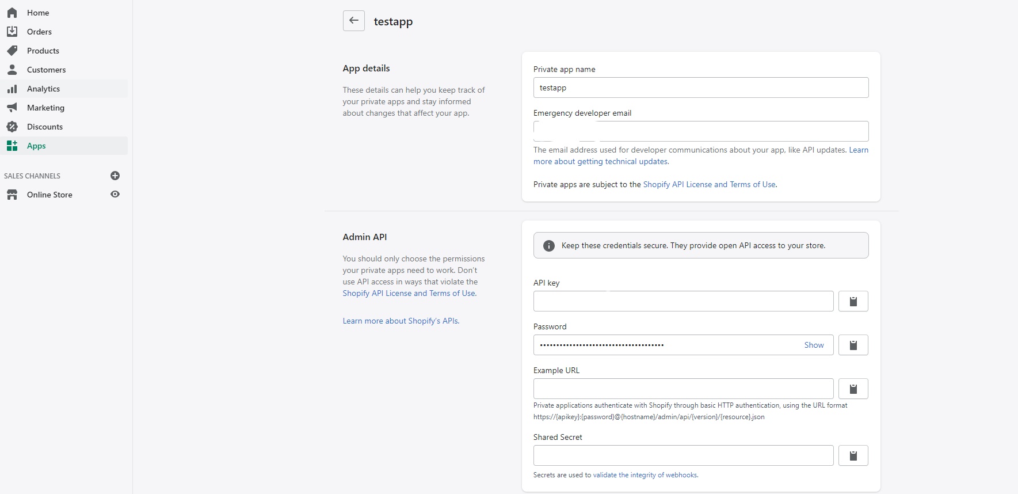Screen dimensions: 1018x494
Task: Click the Products tag icon
Action: [12, 51]
